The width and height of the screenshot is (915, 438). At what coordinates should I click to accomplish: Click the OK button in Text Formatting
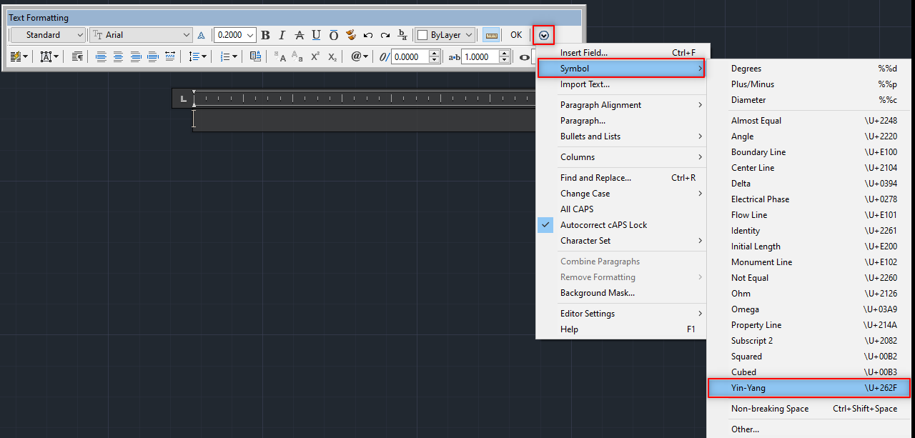tap(516, 35)
